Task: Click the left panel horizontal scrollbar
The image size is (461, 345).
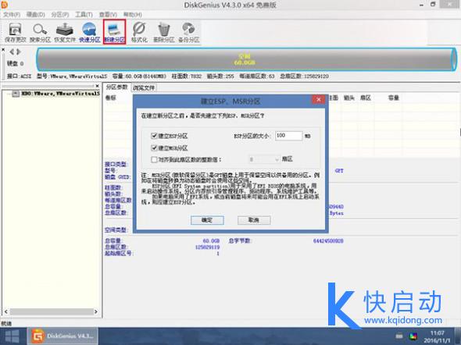Action: point(51,311)
